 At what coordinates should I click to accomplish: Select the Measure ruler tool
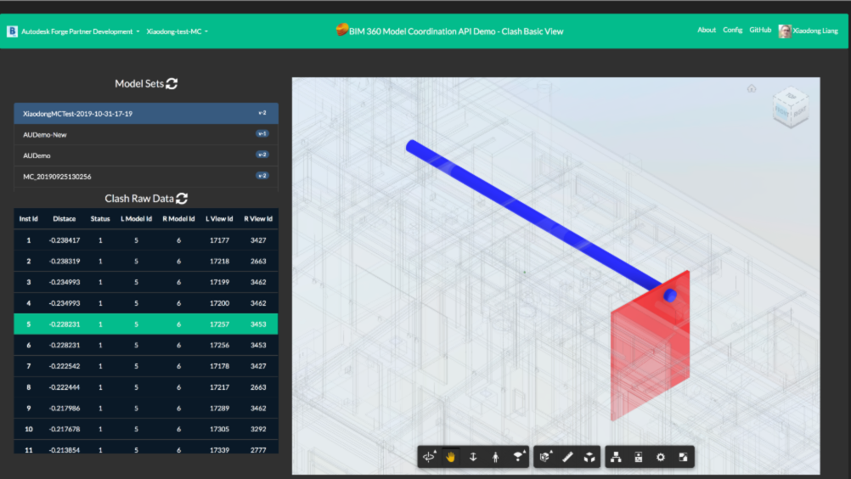(x=567, y=457)
